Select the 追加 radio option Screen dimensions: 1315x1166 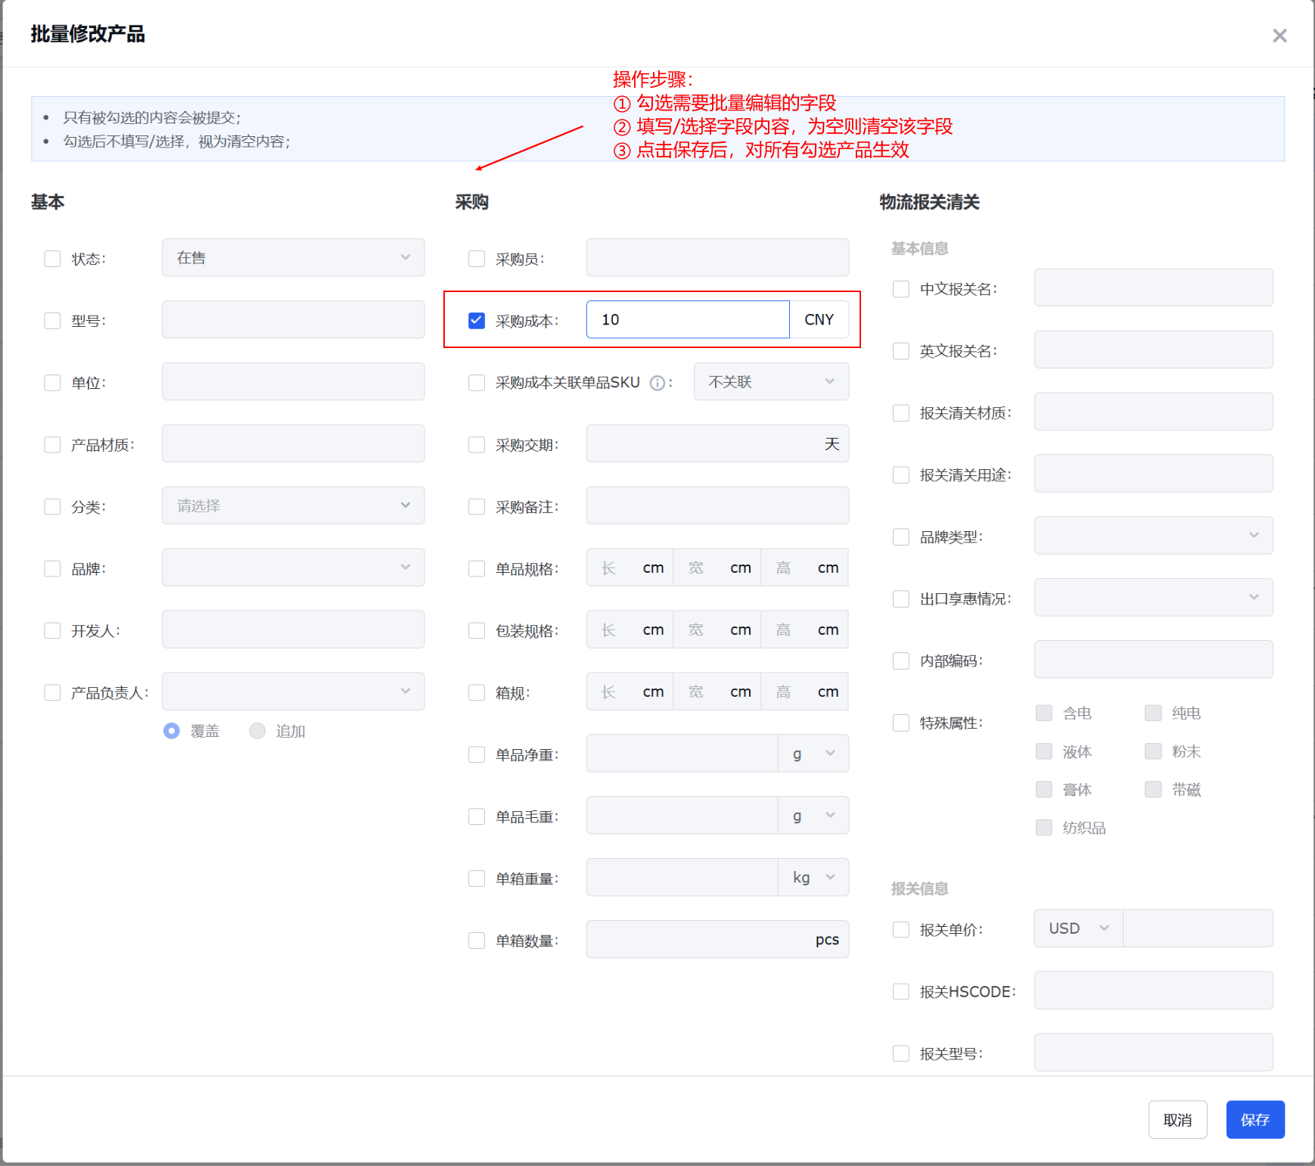click(x=257, y=731)
